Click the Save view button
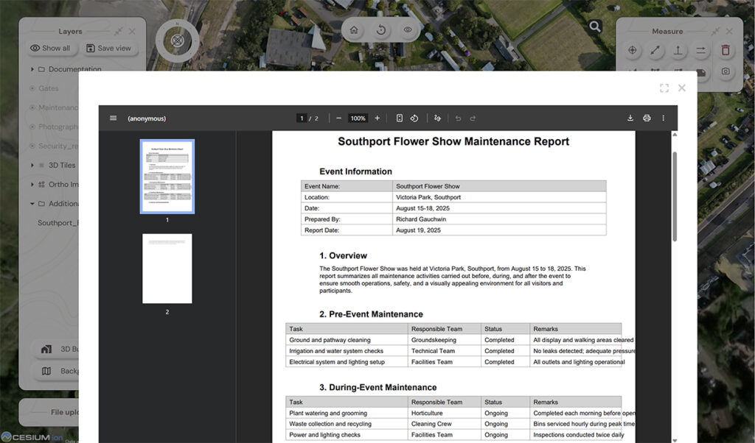755x443 pixels. click(x=108, y=49)
